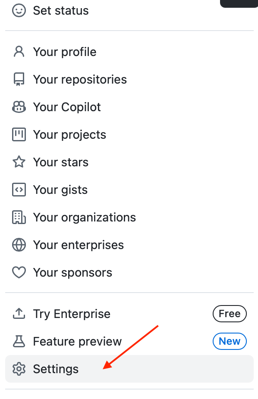The width and height of the screenshot is (258, 399).
Task: Click the Copilot face icon
Action: (x=19, y=107)
